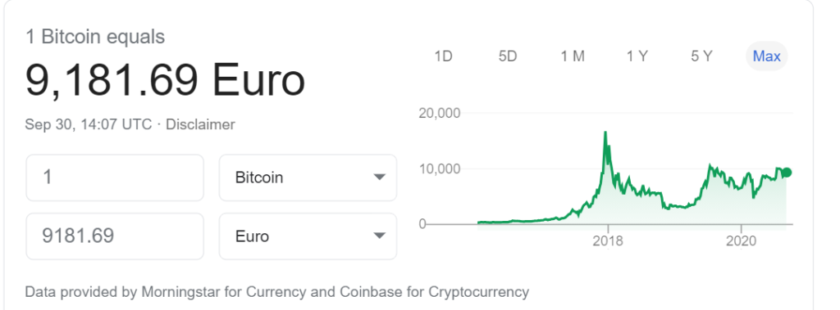Open the Disclaimer link
Viewport: 840px width, 310px height.
[x=200, y=124]
